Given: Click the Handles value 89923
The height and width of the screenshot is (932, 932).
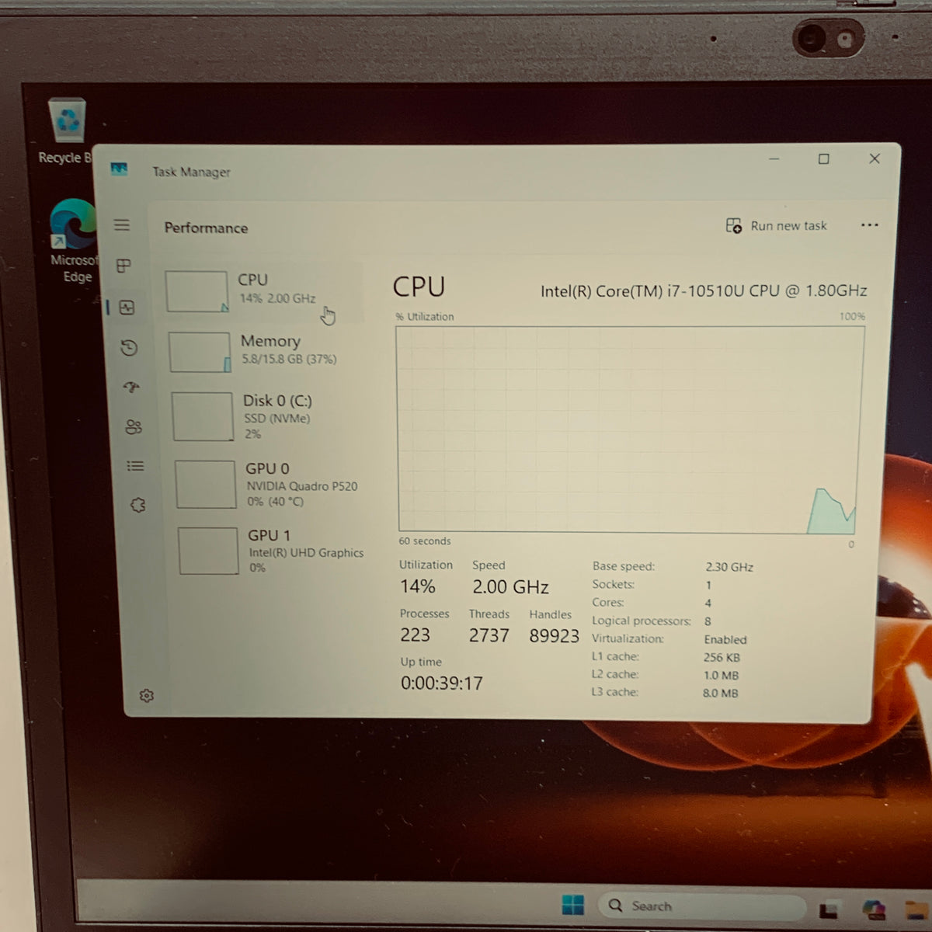Looking at the screenshot, I should pyautogui.click(x=554, y=636).
